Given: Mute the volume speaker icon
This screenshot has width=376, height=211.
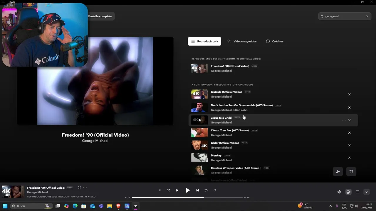Looking at the screenshot, I should click(339, 192).
